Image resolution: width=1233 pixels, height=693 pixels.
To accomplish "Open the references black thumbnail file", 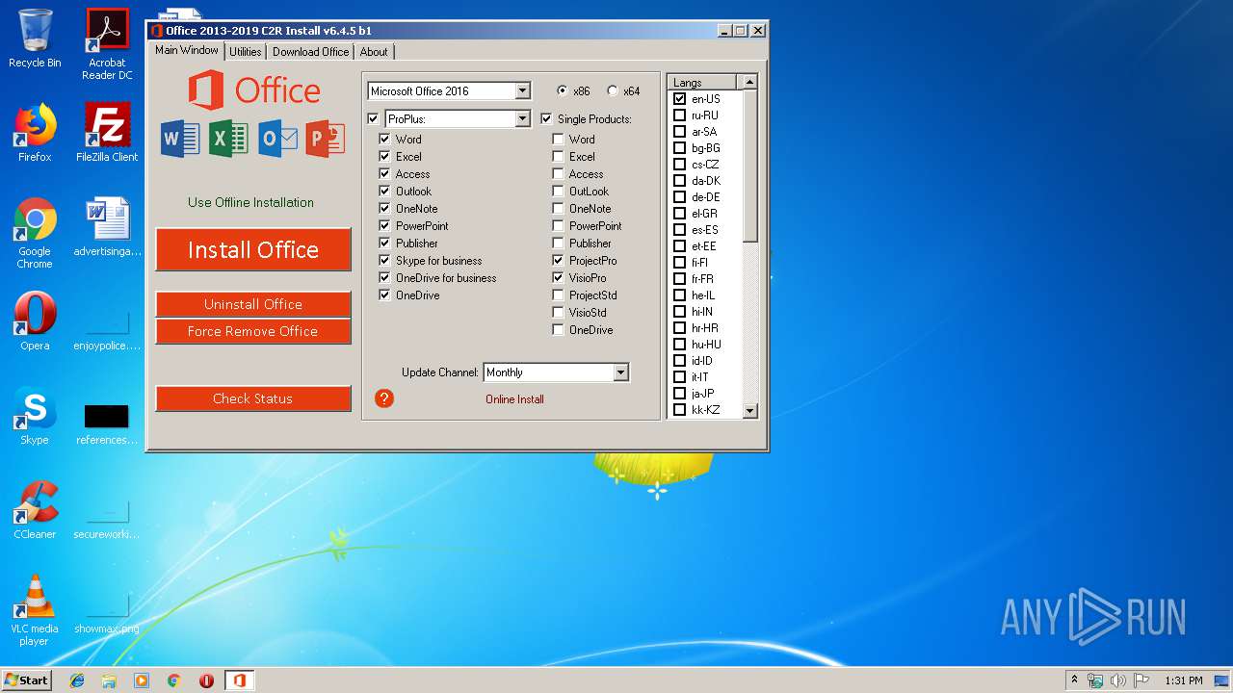I will pyautogui.click(x=107, y=423).
